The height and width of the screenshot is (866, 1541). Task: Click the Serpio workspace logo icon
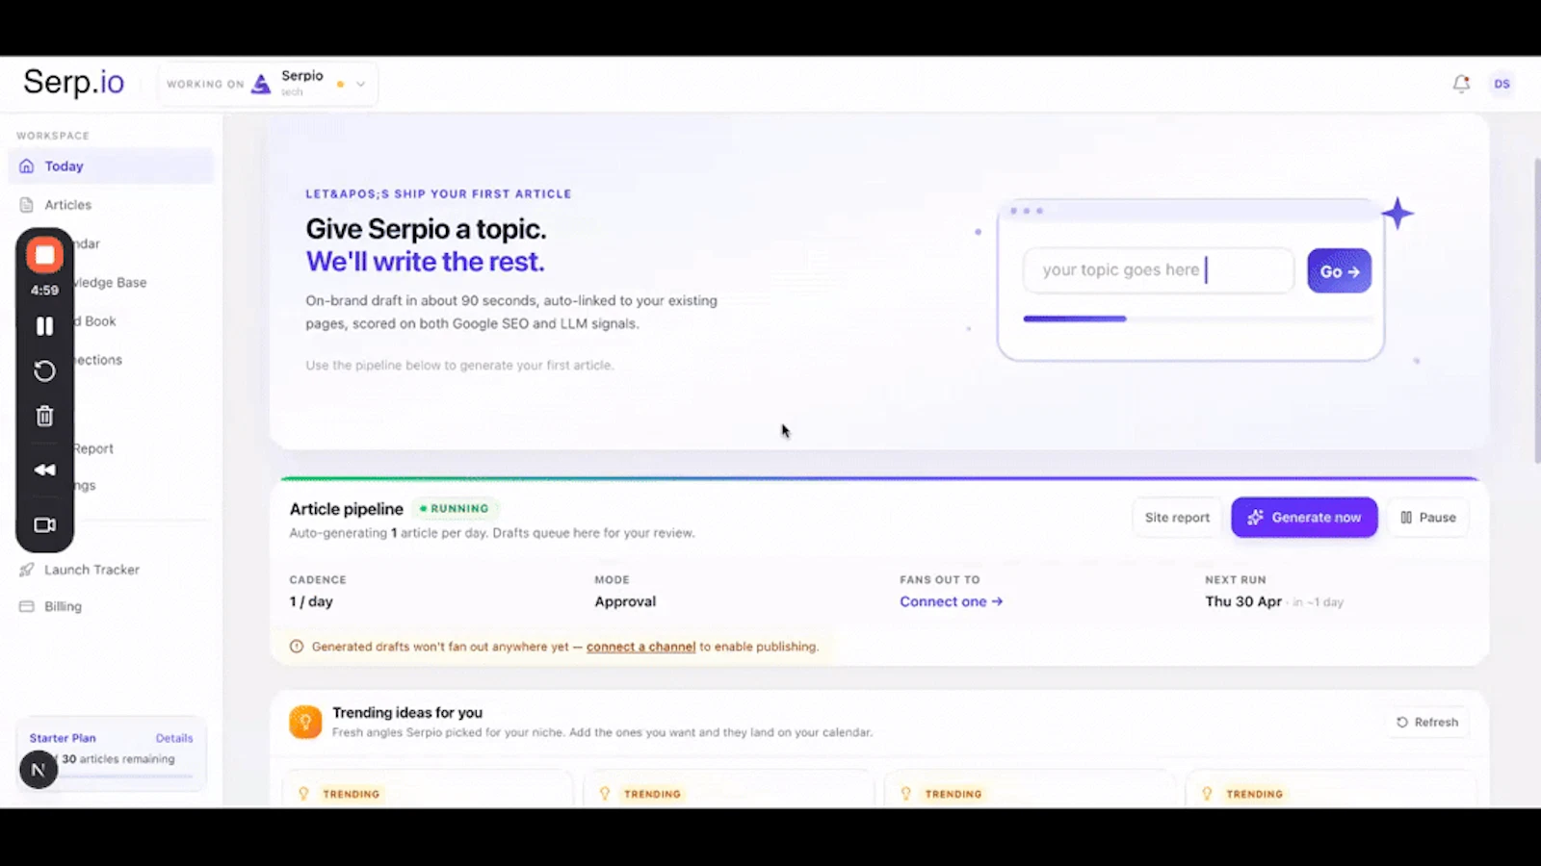click(261, 84)
